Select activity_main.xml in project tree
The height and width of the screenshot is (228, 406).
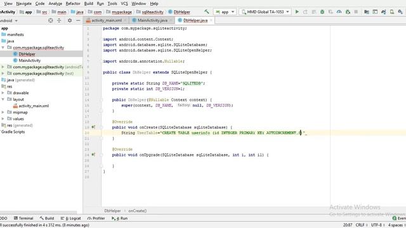coord(34,106)
